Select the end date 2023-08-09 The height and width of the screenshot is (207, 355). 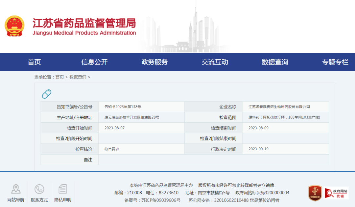259,128
